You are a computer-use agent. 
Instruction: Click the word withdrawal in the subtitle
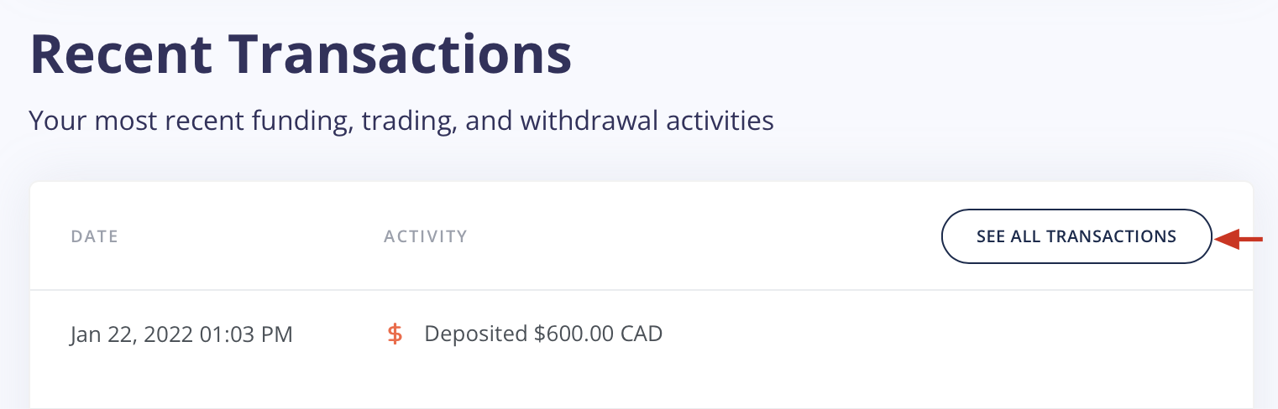[589, 122]
